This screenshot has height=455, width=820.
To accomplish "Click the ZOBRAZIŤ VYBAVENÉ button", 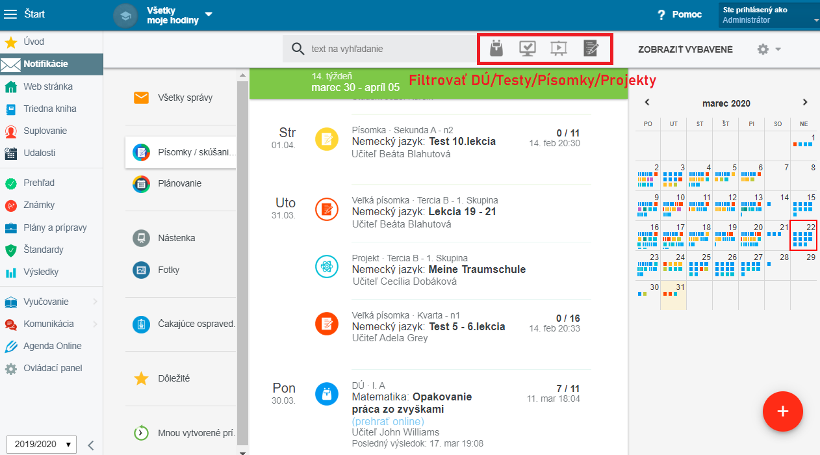I will (x=685, y=49).
